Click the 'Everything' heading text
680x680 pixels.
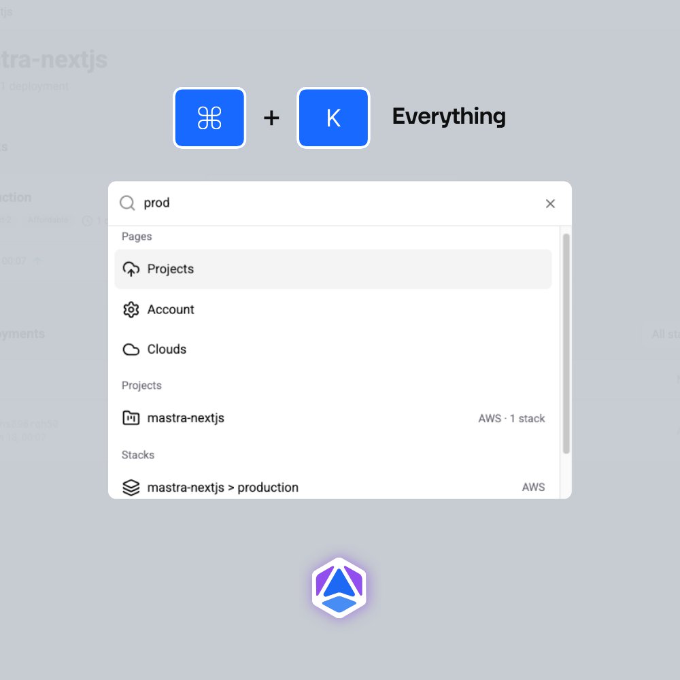click(449, 116)
